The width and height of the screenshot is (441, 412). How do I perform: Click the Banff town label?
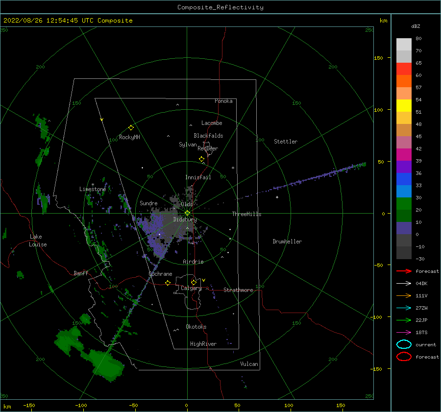pos(81,273)
